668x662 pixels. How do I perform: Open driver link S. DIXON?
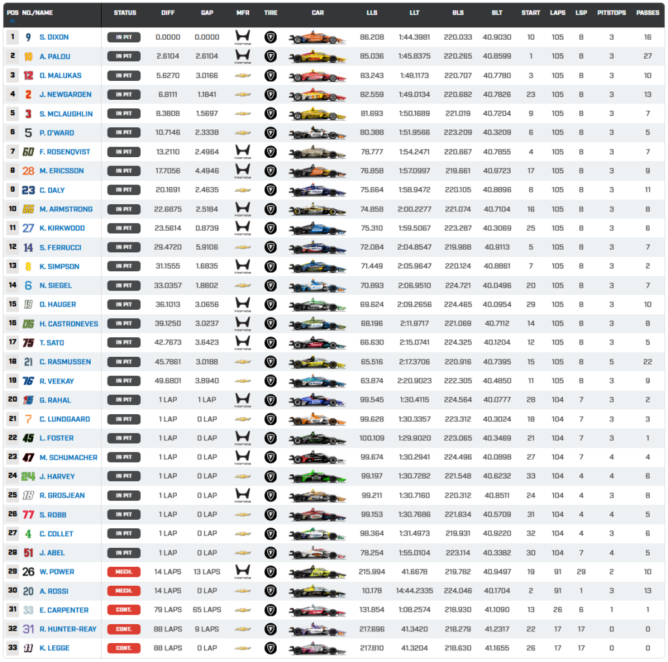54,37
